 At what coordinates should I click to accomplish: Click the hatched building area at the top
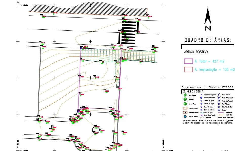pos(88,9)
